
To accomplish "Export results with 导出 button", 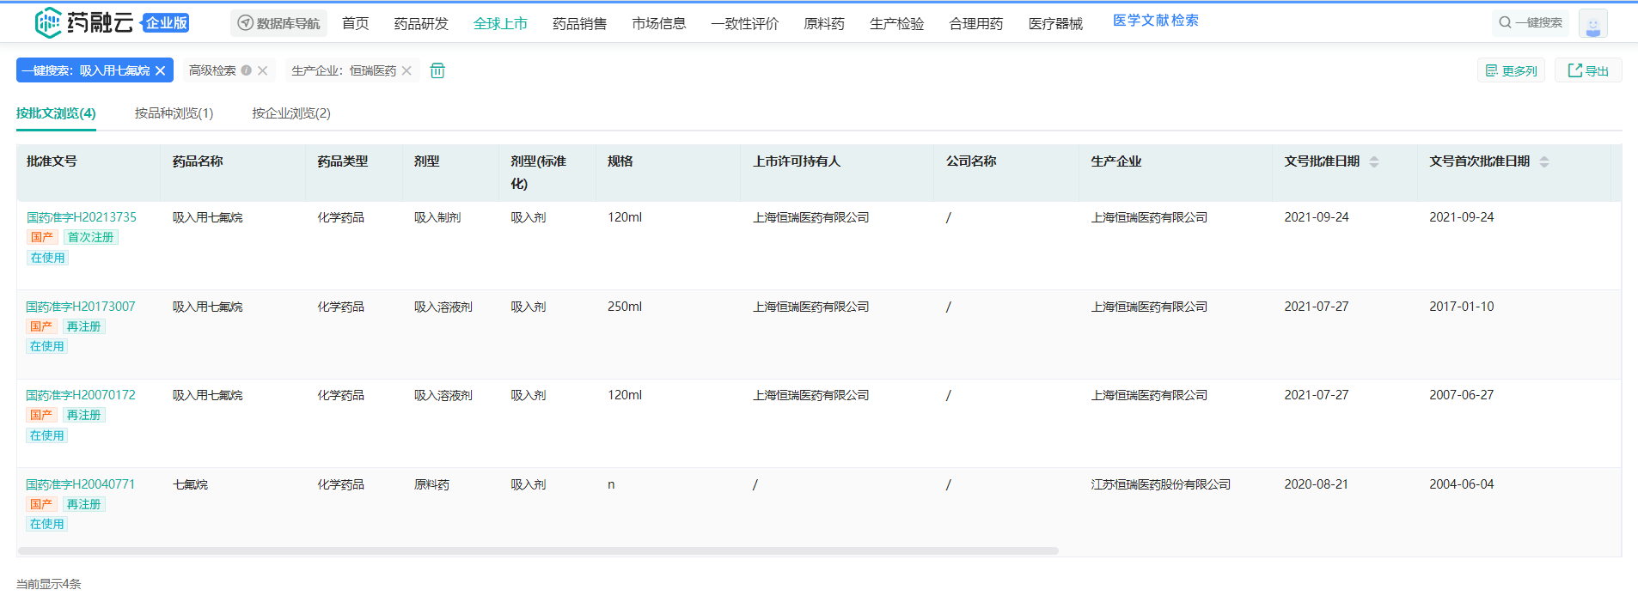I will (x=1587, y=70).
